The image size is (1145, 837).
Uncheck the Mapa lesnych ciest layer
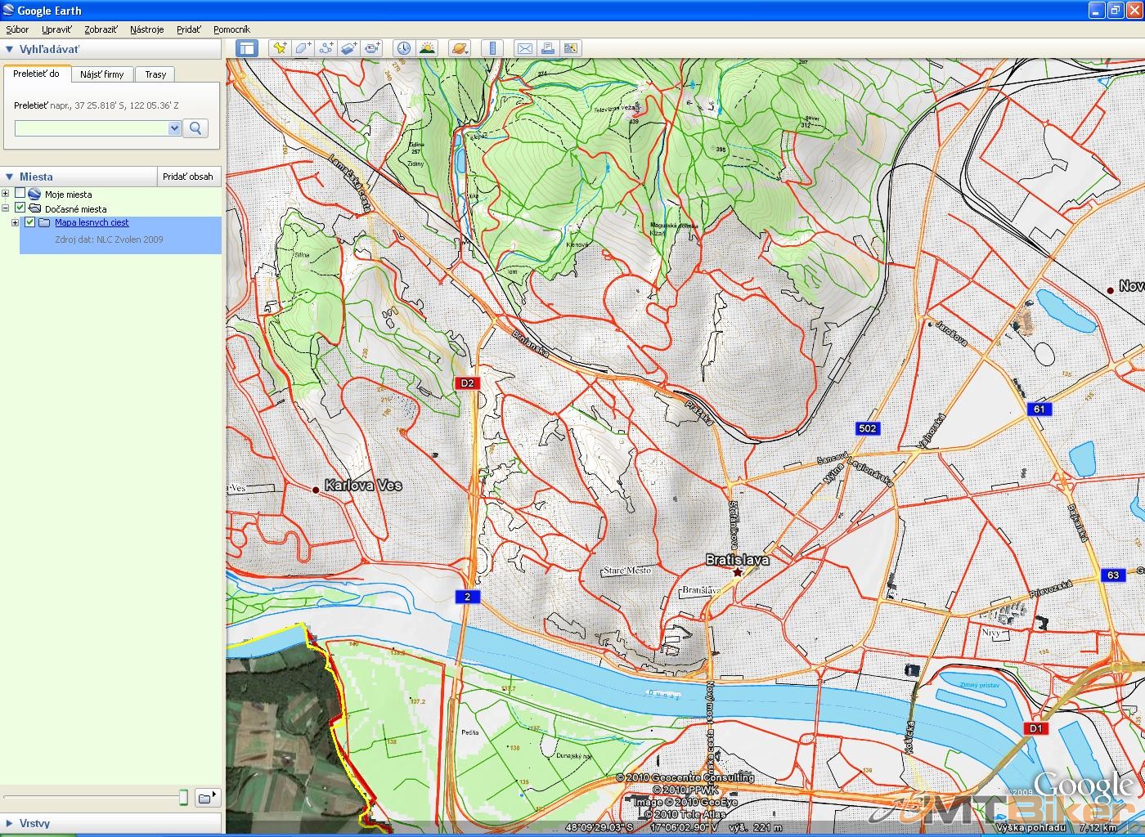[30, 222]
